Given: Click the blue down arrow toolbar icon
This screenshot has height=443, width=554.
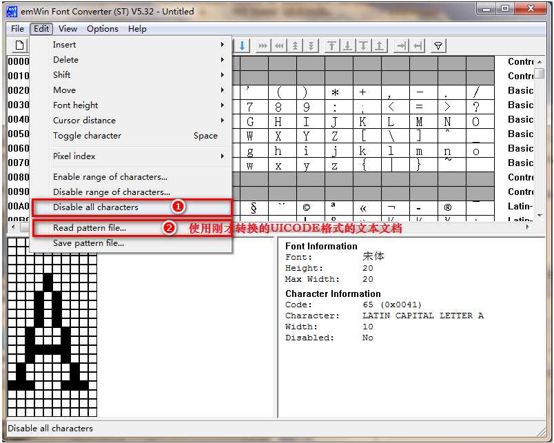Looking at the screenshot, I should coord(243,45).
